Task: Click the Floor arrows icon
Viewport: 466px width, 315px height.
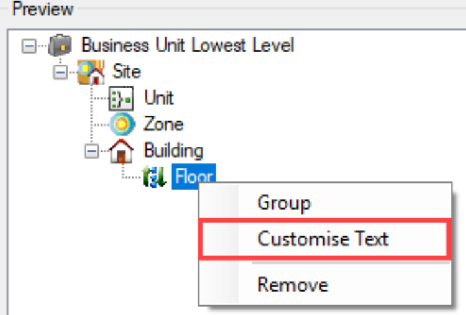Action: pos(154,177)
